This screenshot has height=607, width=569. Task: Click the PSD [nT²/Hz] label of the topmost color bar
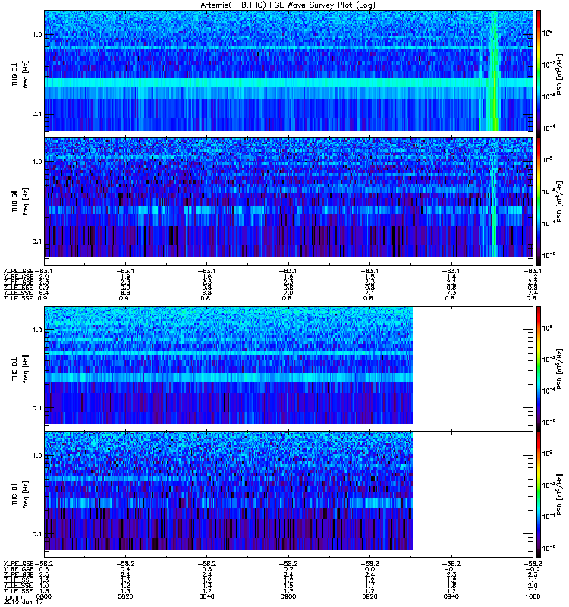point(560,74)
